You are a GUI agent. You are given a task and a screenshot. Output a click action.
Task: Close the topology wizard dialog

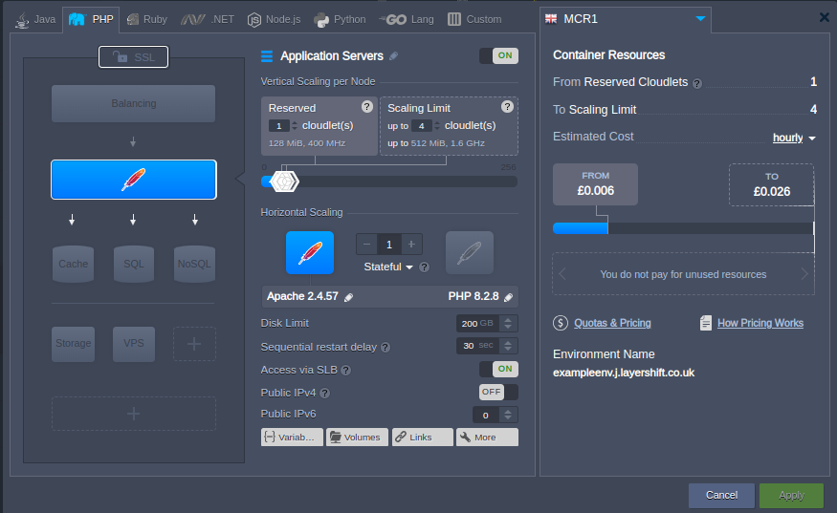pos(825,17)
